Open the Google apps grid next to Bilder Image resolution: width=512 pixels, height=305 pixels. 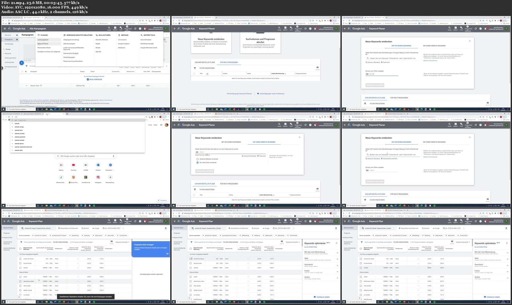[x=161, y=125]
